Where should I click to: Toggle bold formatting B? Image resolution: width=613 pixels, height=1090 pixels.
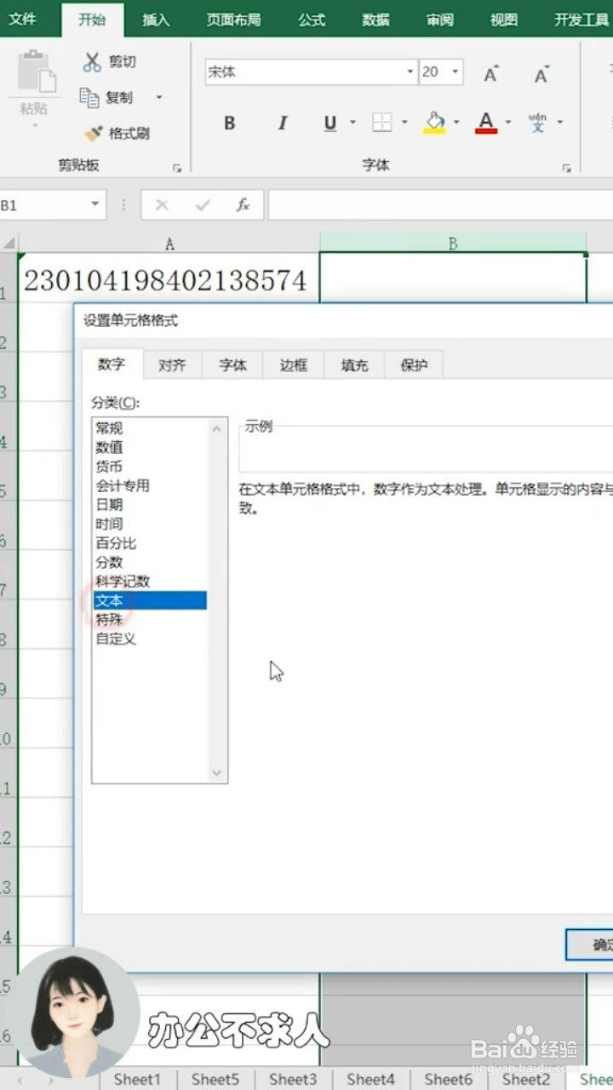[x=229, y=123]
